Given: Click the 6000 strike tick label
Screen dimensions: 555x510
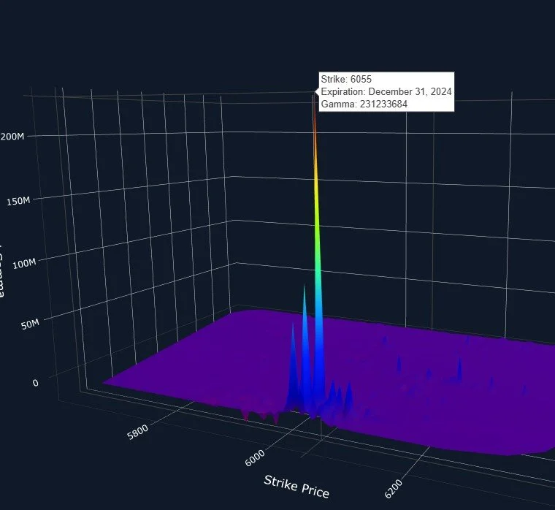Looking at the screenshot, I should [x=255, y=458].
